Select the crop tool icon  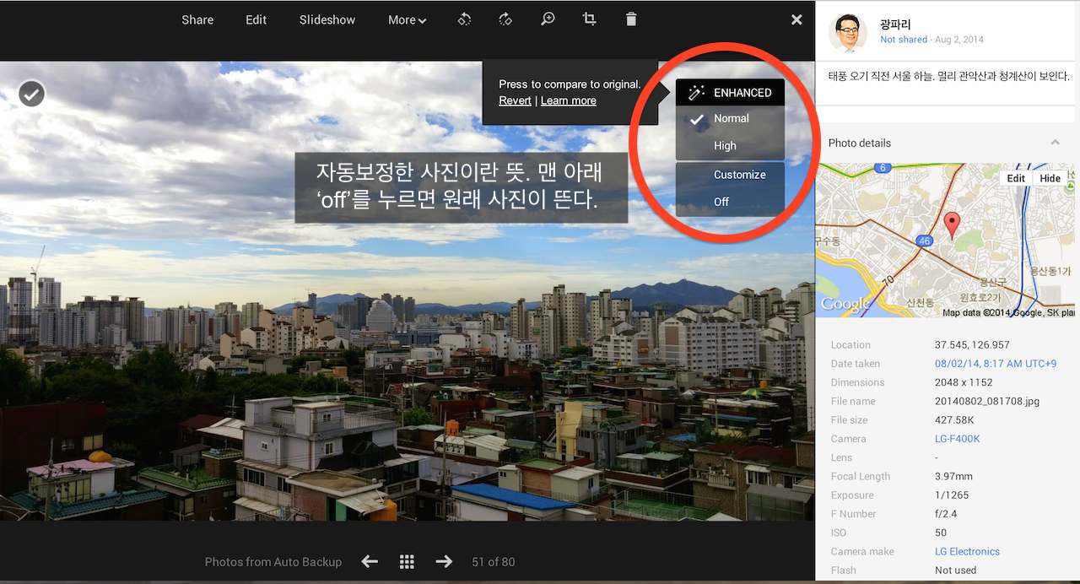click(x=589, y=19)
